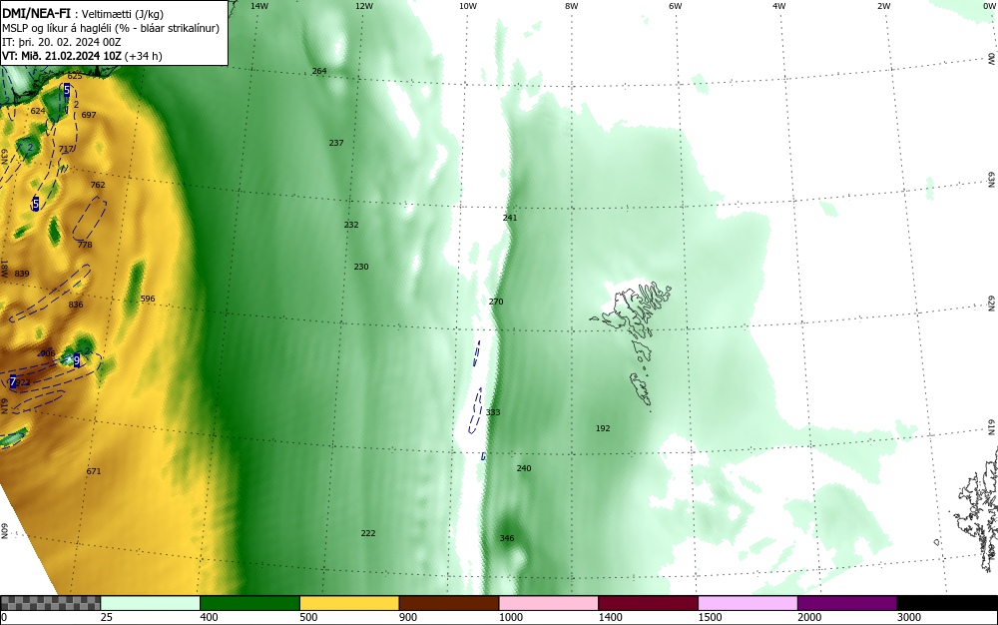The image size is (998, 625).
Task: Select the map value '778'
Action: point(85,245)
